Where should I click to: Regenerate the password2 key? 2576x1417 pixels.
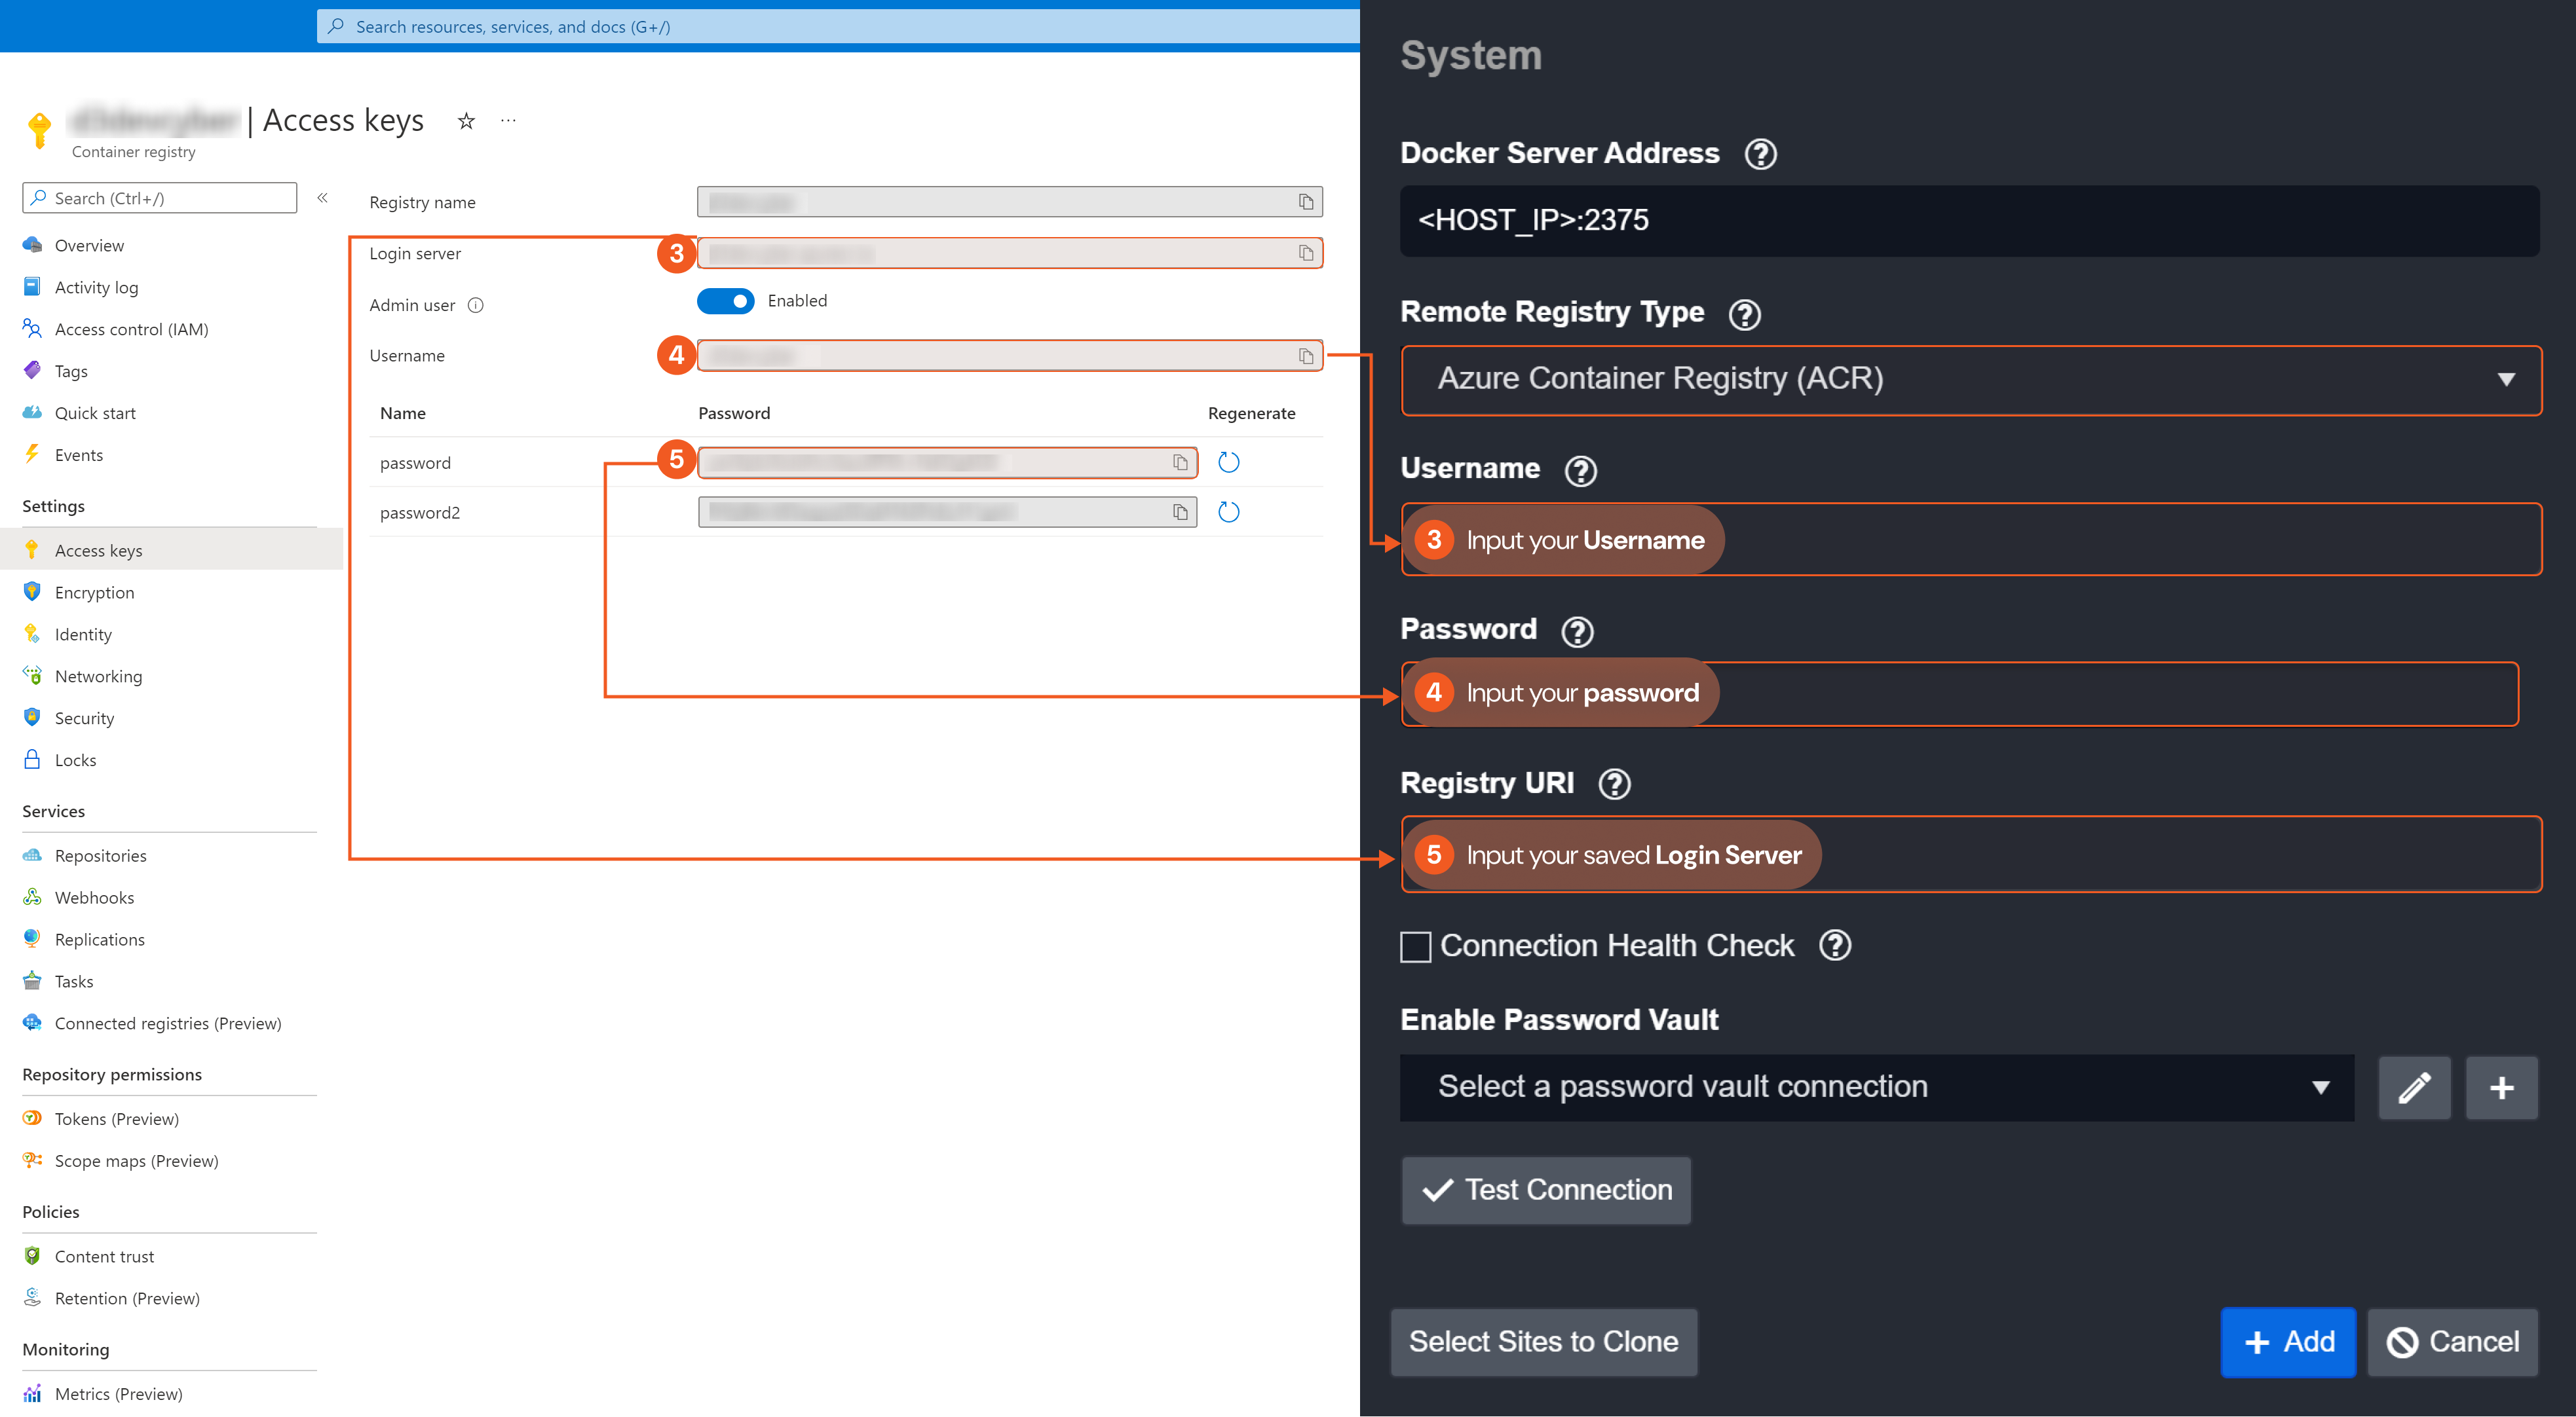1229,513
